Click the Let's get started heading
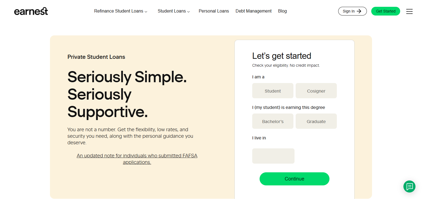422x199 pixels. pyautogui.click(x=281, y=56)
